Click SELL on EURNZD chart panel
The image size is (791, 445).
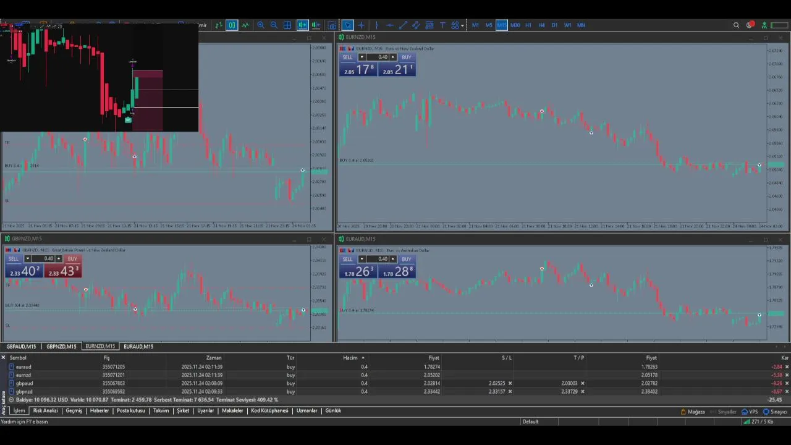click(x=347, y=57)
